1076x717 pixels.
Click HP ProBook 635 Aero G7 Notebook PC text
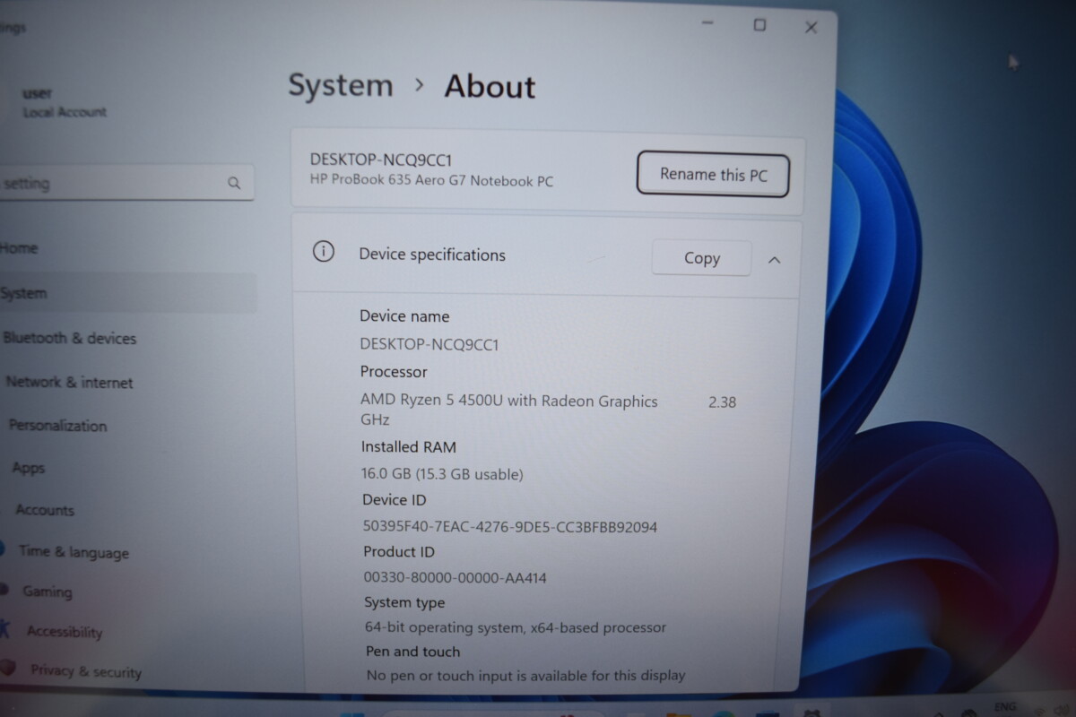pos(431,181)
